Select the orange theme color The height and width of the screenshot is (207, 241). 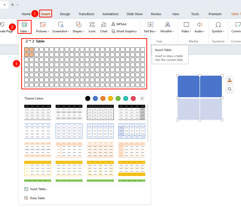pos(103,98)
